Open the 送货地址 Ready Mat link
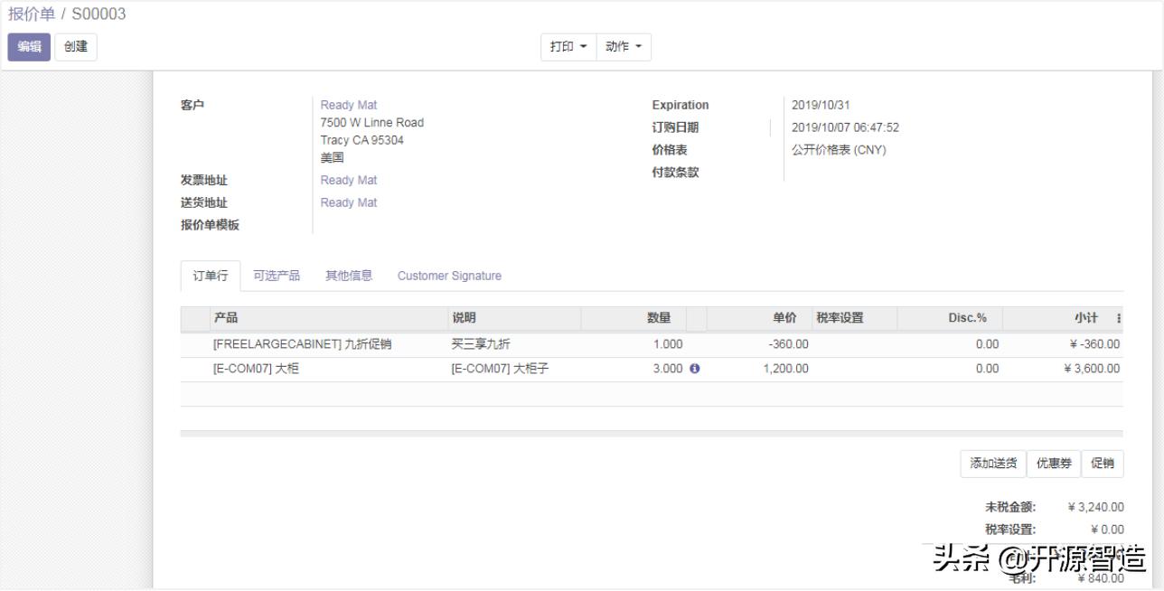 click(349, 202)
